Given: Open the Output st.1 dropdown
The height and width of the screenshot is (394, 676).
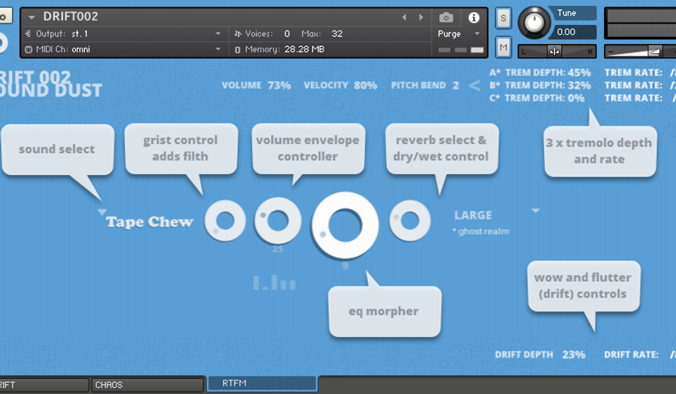Looking at the screenshot, I should tap(218, 34).
